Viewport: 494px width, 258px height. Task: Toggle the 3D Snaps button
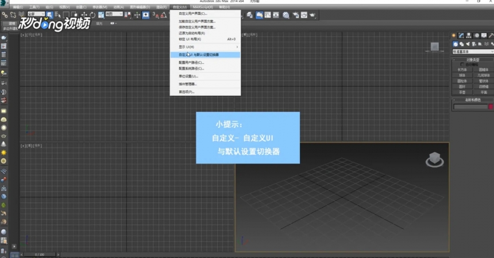(x=156, y=15)
